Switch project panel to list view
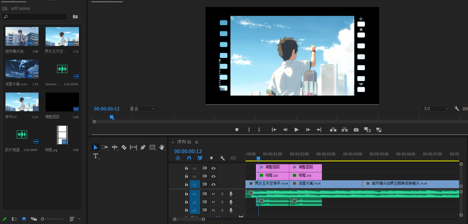The width and height of the screenshot is (468, 224). coord(14,219)
